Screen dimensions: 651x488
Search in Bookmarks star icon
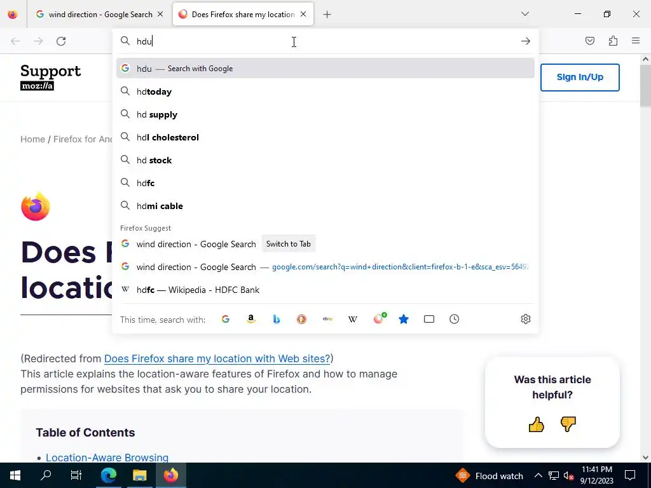404,319
